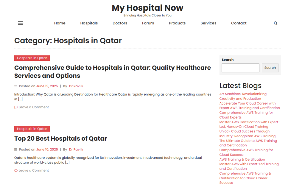Image resolution: width=305 pixels, height=185 pixels.
Task: Click the sidebar Search button
Action: coord(270,68)
